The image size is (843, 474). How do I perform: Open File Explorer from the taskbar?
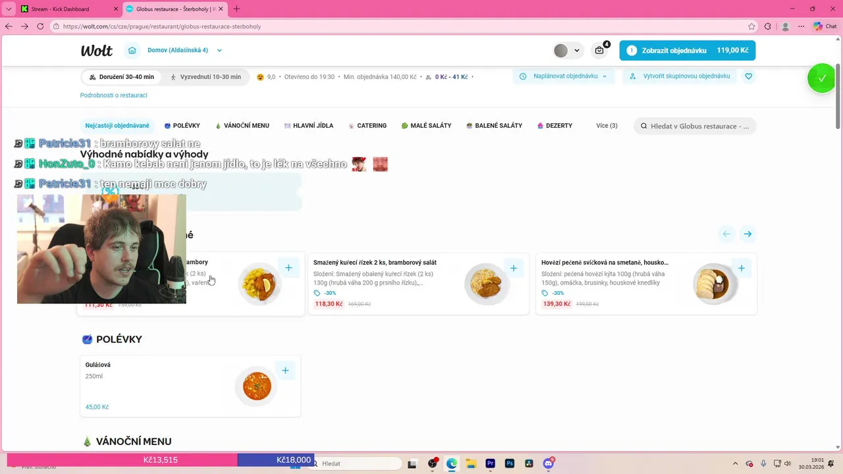471,463
